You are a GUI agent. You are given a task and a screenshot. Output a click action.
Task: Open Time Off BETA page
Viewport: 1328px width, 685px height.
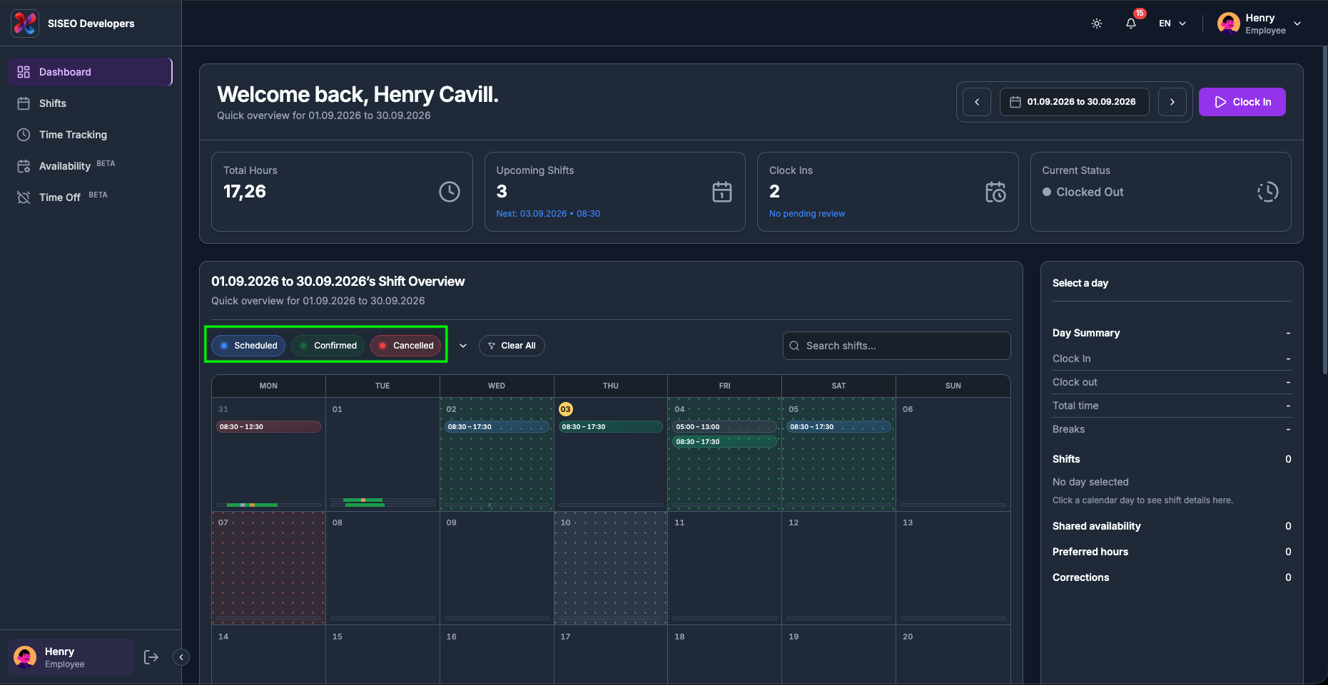coord(90,197)
